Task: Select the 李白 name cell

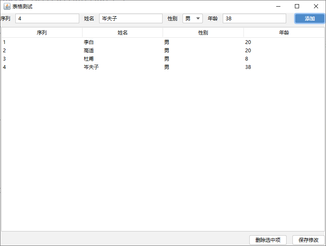Action: (122, 42)
